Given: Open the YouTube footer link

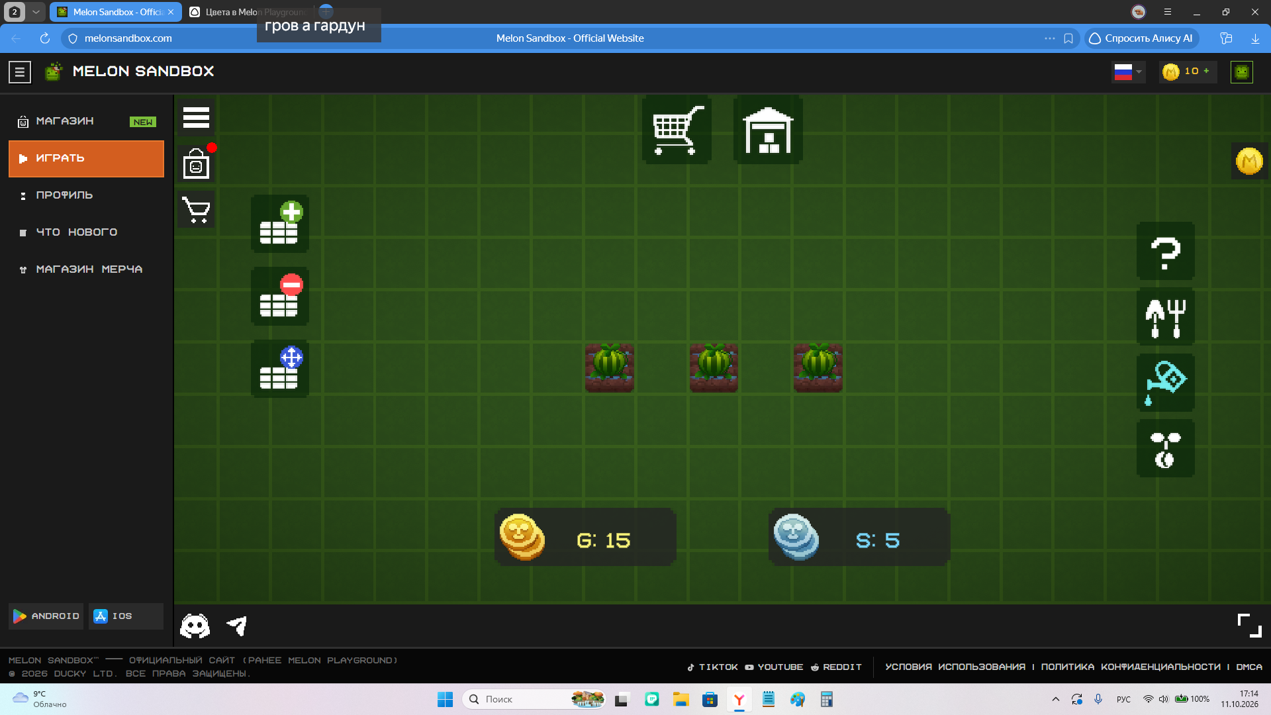Looking at the screenshot, I should (x=774, y=667).
